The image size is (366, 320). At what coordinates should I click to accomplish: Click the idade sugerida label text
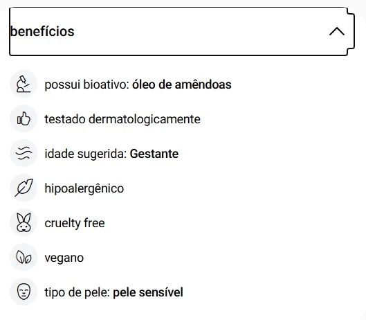pos(86,154)
